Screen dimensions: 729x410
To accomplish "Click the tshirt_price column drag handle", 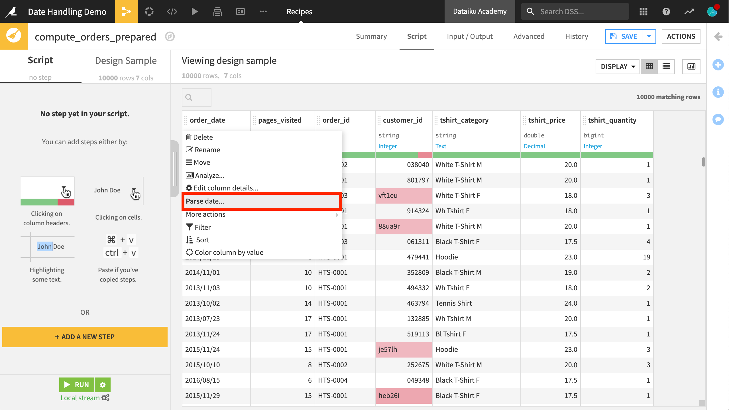I will (x=524, y=120).
